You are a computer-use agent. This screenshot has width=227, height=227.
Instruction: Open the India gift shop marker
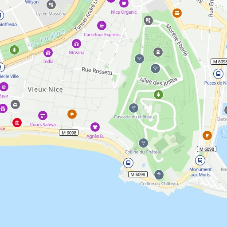(48, 53)
